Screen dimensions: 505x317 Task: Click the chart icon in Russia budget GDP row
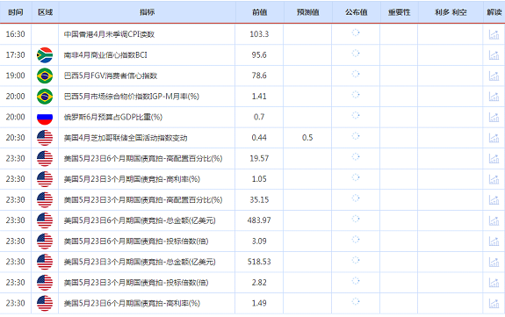pyautogui.click(x=494, y=118)
